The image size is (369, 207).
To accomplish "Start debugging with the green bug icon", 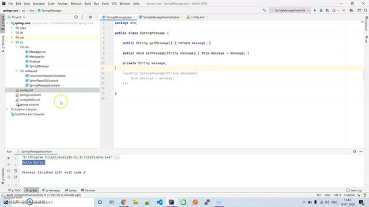I will click(321, 10).
